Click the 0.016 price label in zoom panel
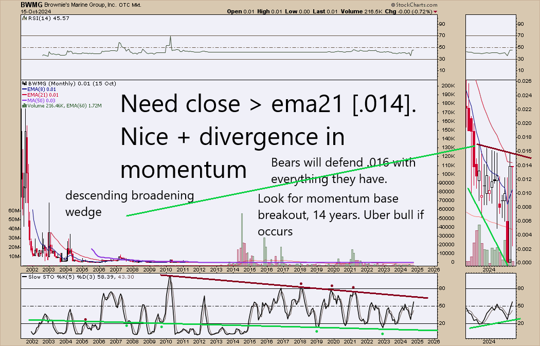The image size is (540, 346). click(x=524, y=151)
